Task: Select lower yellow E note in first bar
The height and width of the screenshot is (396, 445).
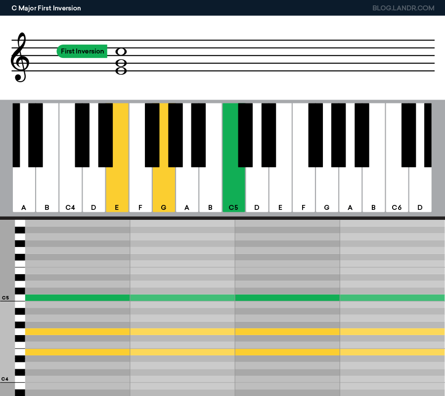Action: (78, 352)
